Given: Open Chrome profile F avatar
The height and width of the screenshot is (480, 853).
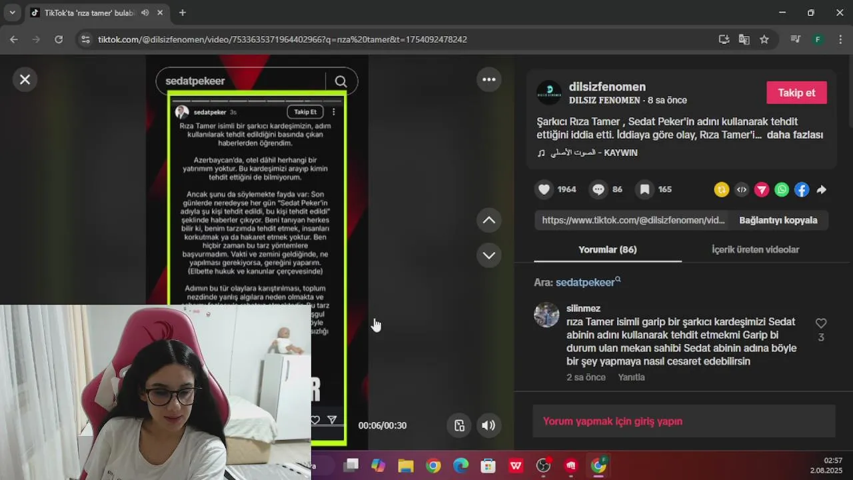Looking at the screenshot, I should point(818,39).
